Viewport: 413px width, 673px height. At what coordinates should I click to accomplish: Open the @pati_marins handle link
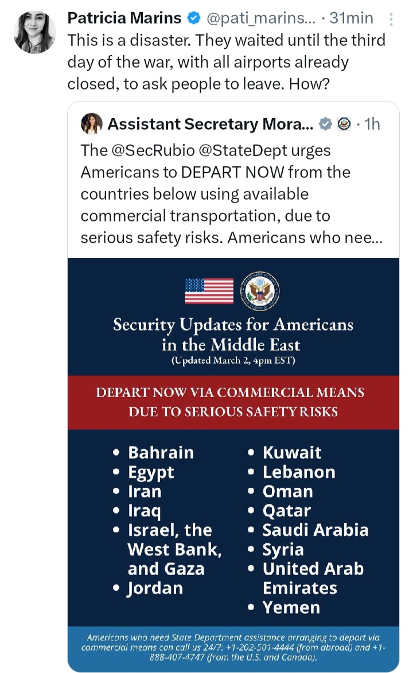coord(258,18)
